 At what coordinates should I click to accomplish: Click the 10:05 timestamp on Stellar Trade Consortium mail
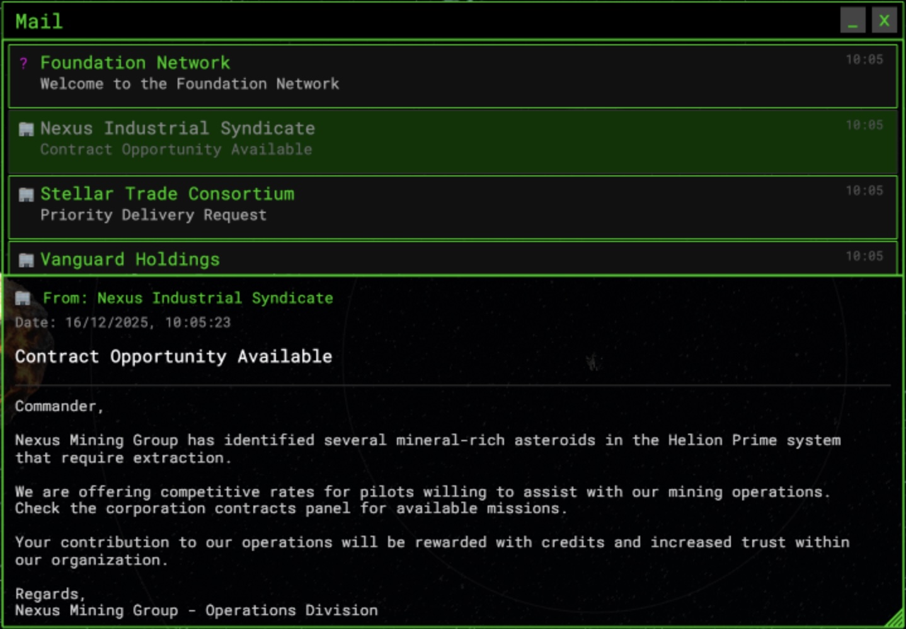coord(864,190)
